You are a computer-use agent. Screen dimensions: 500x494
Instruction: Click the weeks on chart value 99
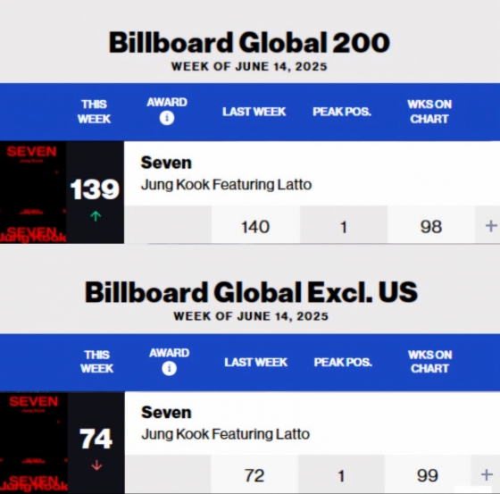[428, 475]
